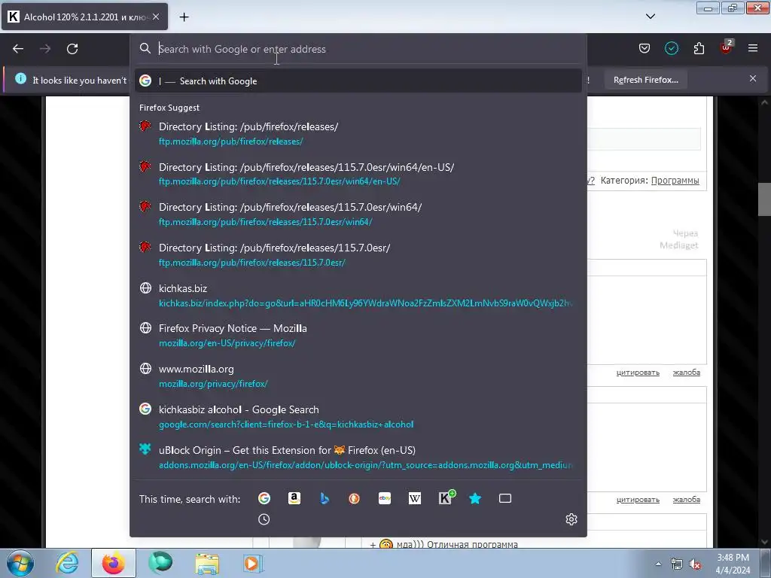Click the info icon in notification bar
The height and width of the screenshot is (578, 771).
pos(20,78)
